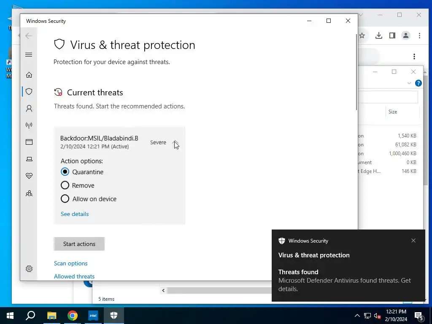Sort by Size column header in File Explorer
Image resolution: width=432 pixels, height=324 pixels.
pos(393,111)
